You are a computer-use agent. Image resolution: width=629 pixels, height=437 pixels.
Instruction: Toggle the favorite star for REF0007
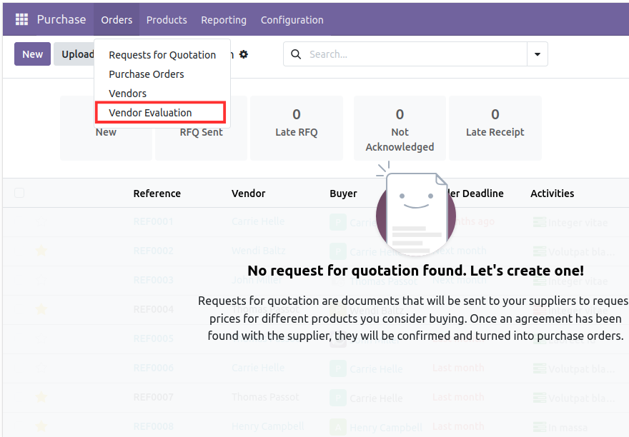41,397
